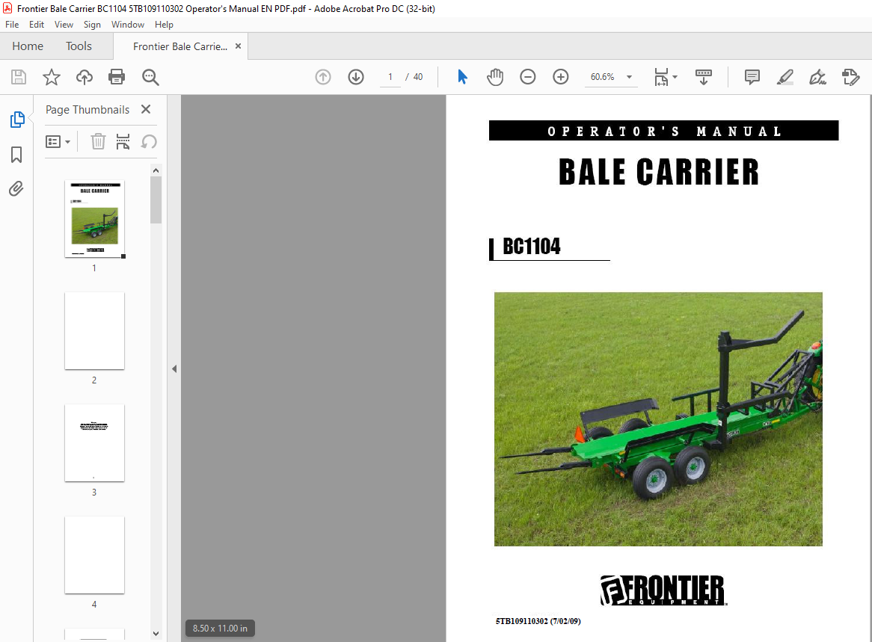Click the Send file share icon
Image resolution: width=872 pixels, height=642 pixels.
click(851, 77)
